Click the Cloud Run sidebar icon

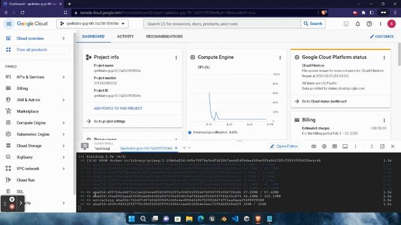pos(8,180)
